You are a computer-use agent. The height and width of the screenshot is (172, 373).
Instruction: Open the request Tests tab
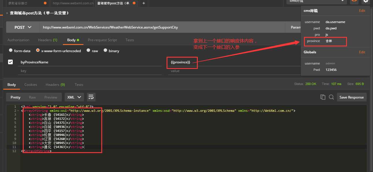point(130,40)
